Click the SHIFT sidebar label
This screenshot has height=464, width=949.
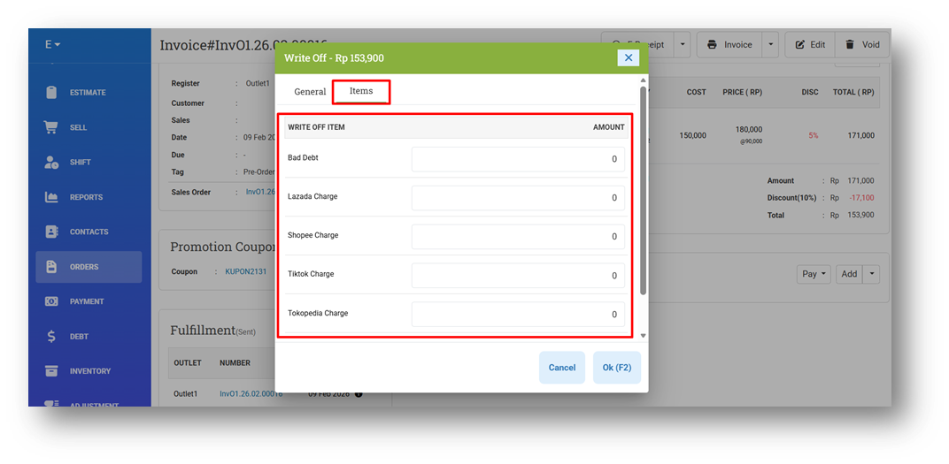click(x=80, y=162)
